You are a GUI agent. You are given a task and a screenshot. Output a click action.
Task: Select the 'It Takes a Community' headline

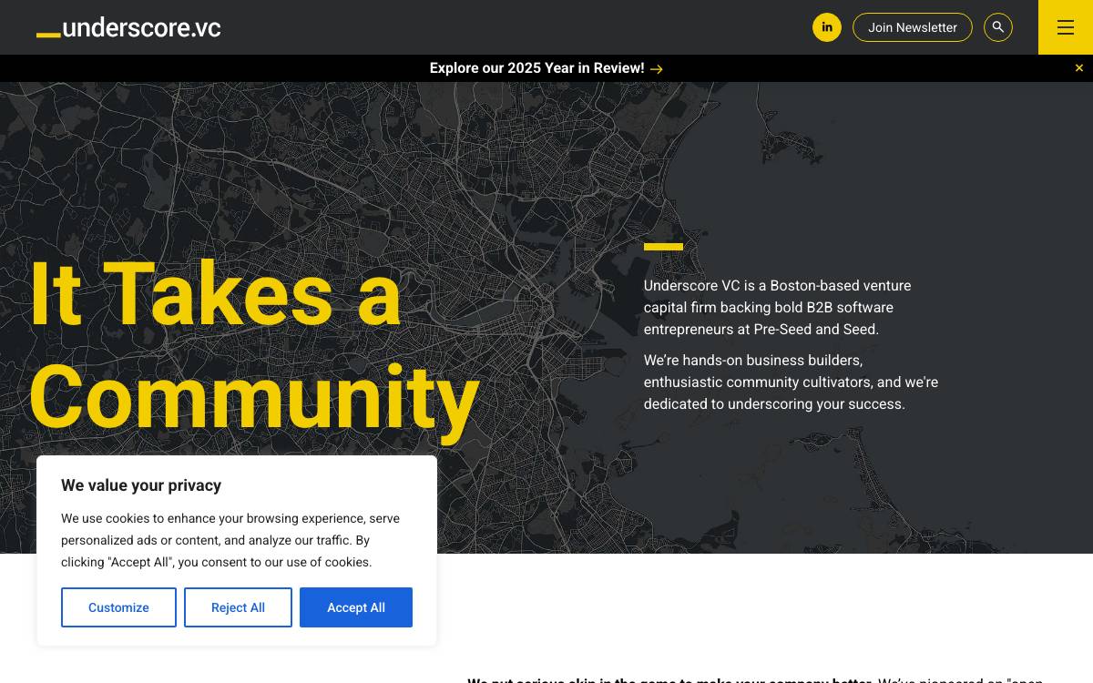[255, 346]
